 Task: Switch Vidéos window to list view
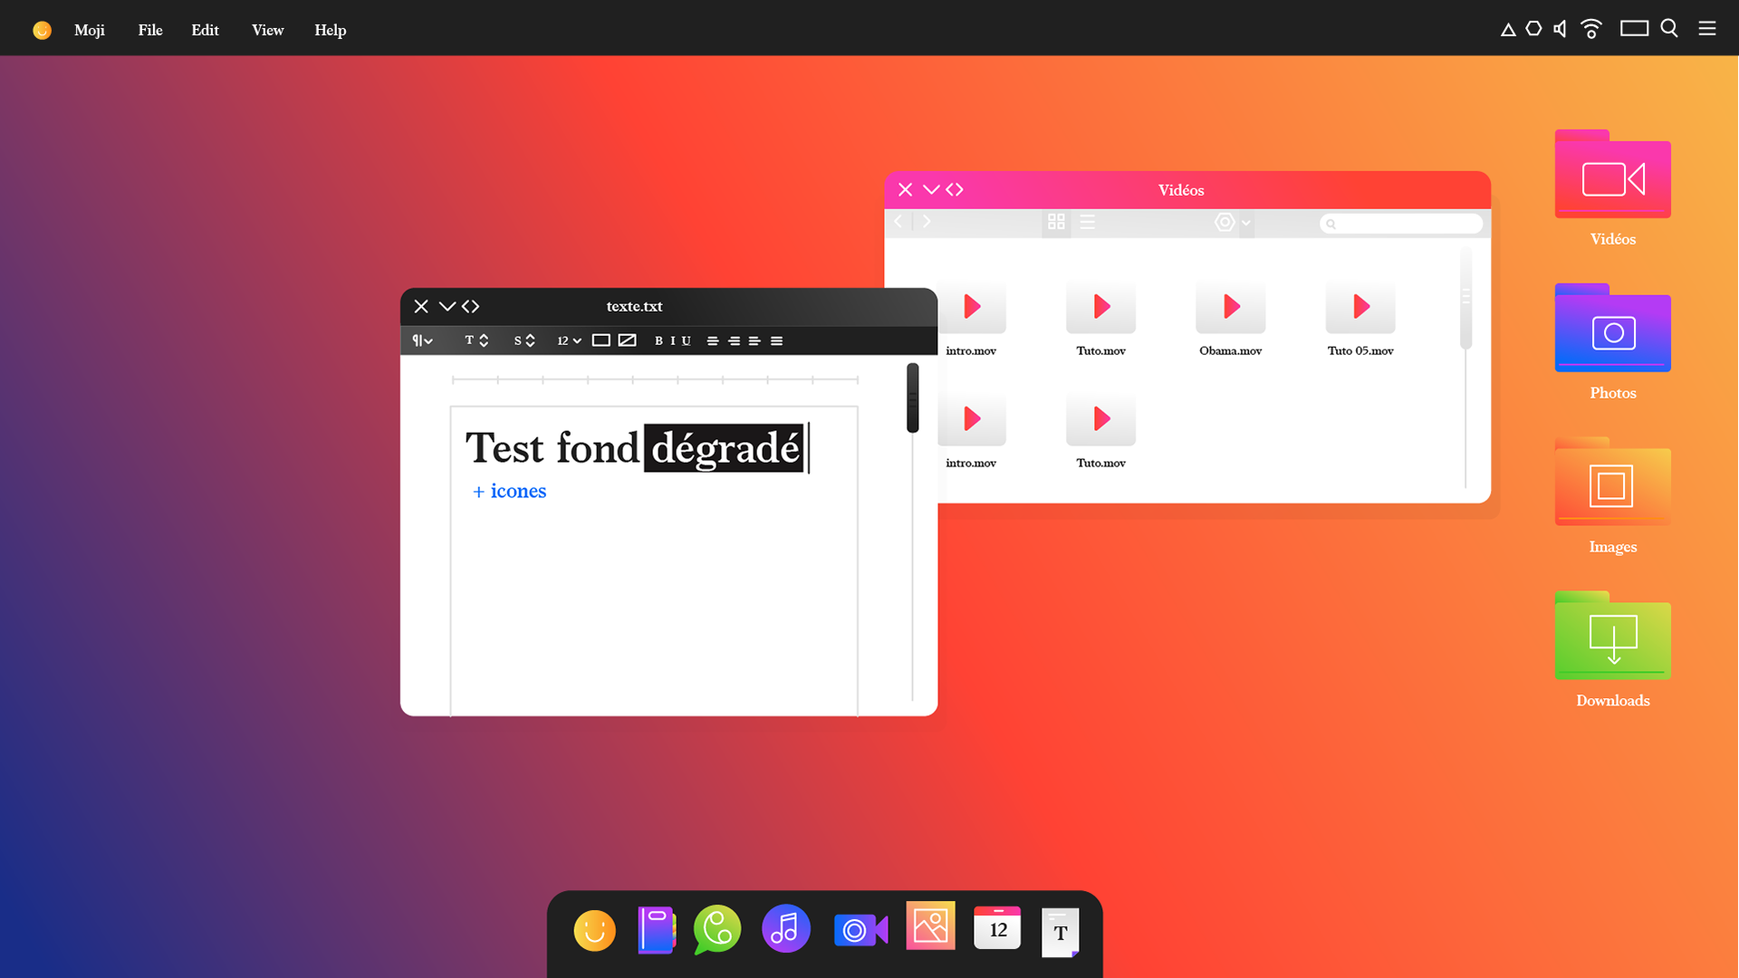(x=1088, y=222)
